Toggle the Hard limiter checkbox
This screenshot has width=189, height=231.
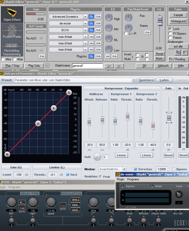pos(68,175)
